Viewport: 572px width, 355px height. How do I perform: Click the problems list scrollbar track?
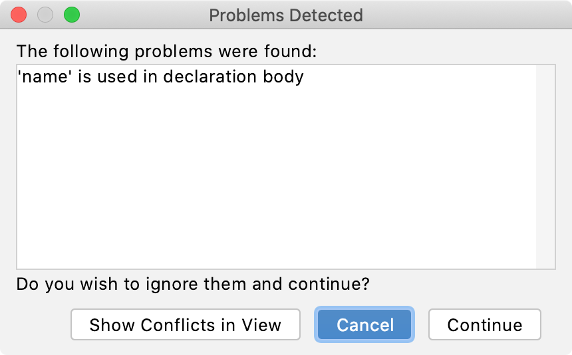[545, 166]
